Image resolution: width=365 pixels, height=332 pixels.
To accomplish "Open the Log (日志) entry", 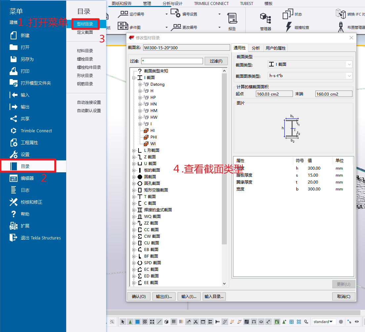I will point(25,190).
